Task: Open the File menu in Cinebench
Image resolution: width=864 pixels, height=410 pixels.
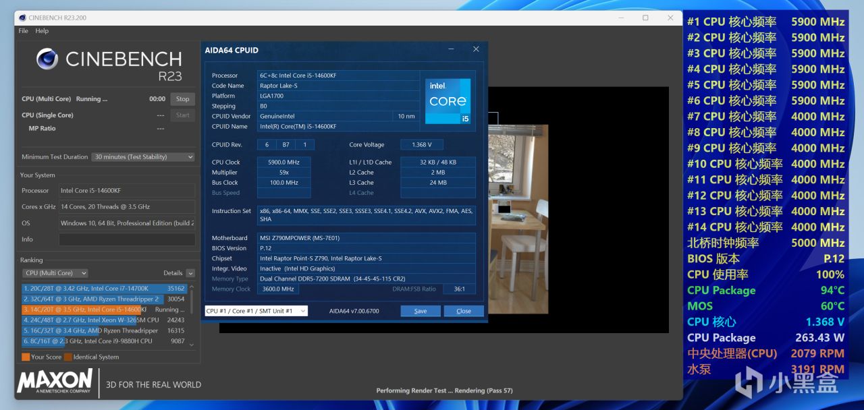Action: (23, 31)
